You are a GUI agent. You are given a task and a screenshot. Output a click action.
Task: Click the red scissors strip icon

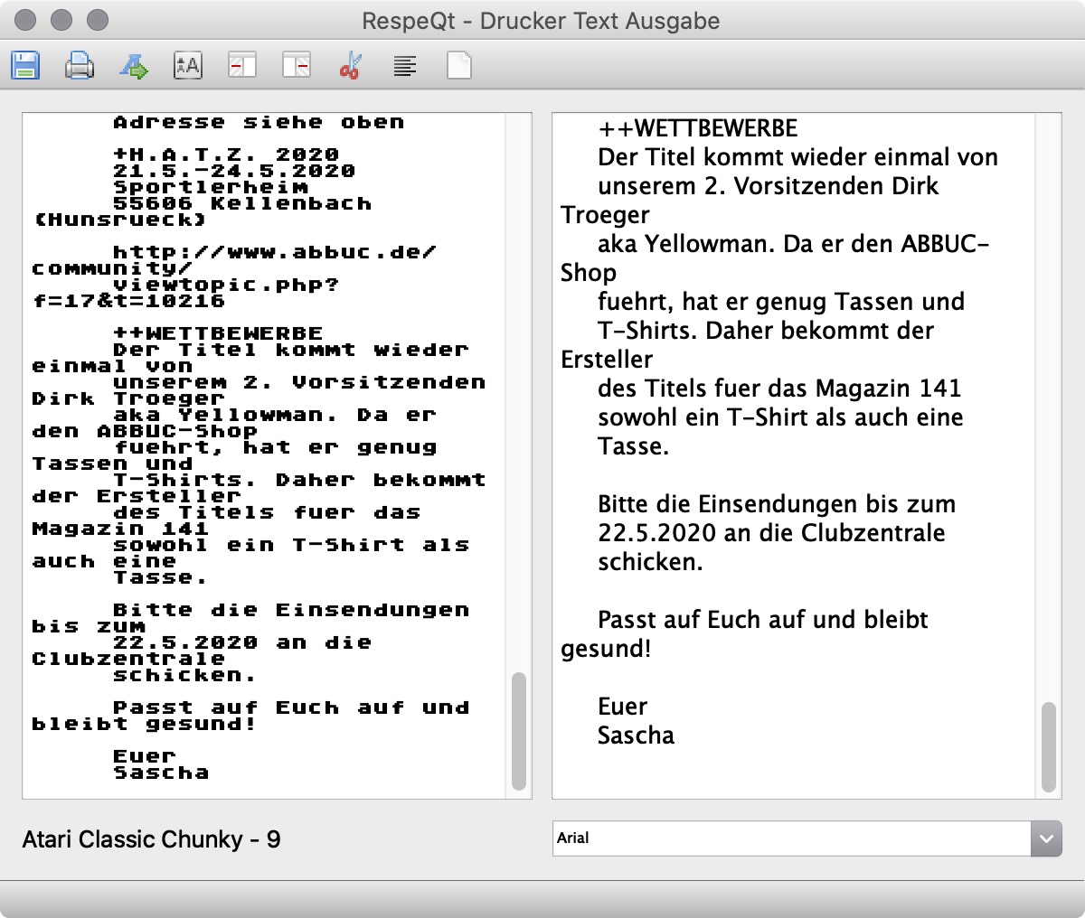(351, 66)
